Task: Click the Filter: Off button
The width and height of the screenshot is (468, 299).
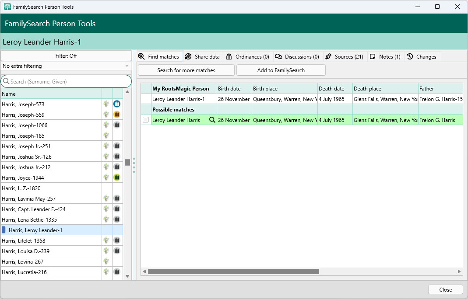Action: point(66,56)
